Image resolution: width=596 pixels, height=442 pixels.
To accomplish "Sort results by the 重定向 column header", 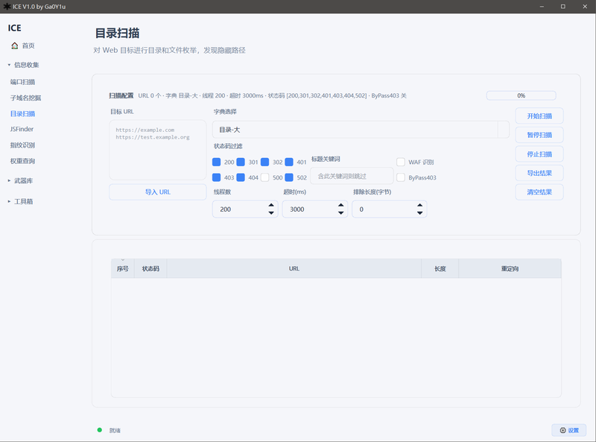I will [510, 268].
